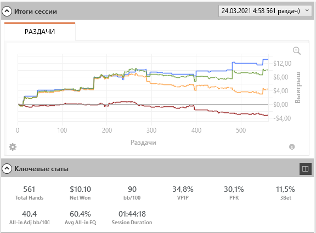Click the 90 bb/100 stat
Viewport: 316px width, 233px height.
[x=132, y=193]
